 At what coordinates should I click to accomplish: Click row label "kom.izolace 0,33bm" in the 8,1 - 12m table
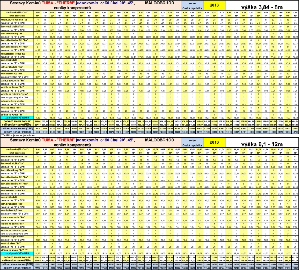pyautogui.click(x=11, y=210)
